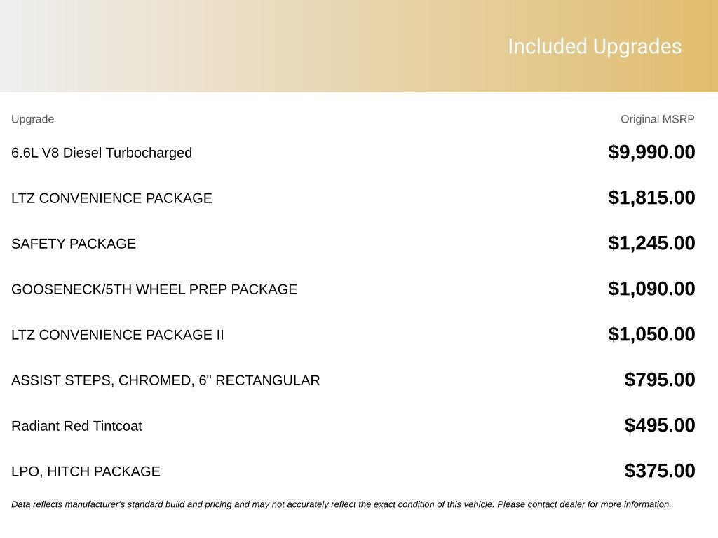Select LTZ CONVENIENCE PACKAGE II item
718x538 pixels.
118,334
